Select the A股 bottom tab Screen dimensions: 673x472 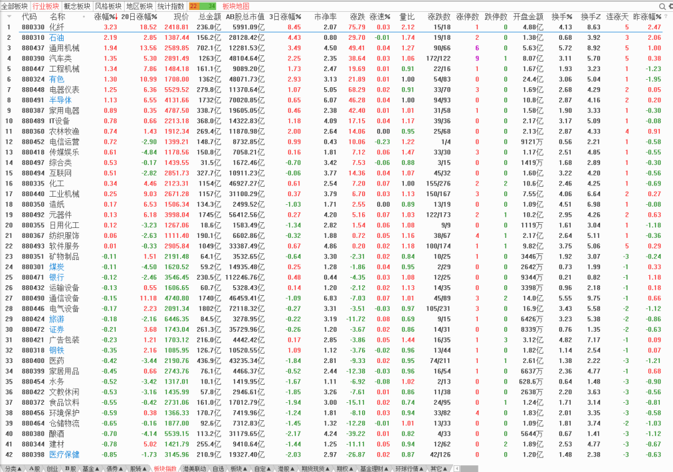click(x=34, y=468)
